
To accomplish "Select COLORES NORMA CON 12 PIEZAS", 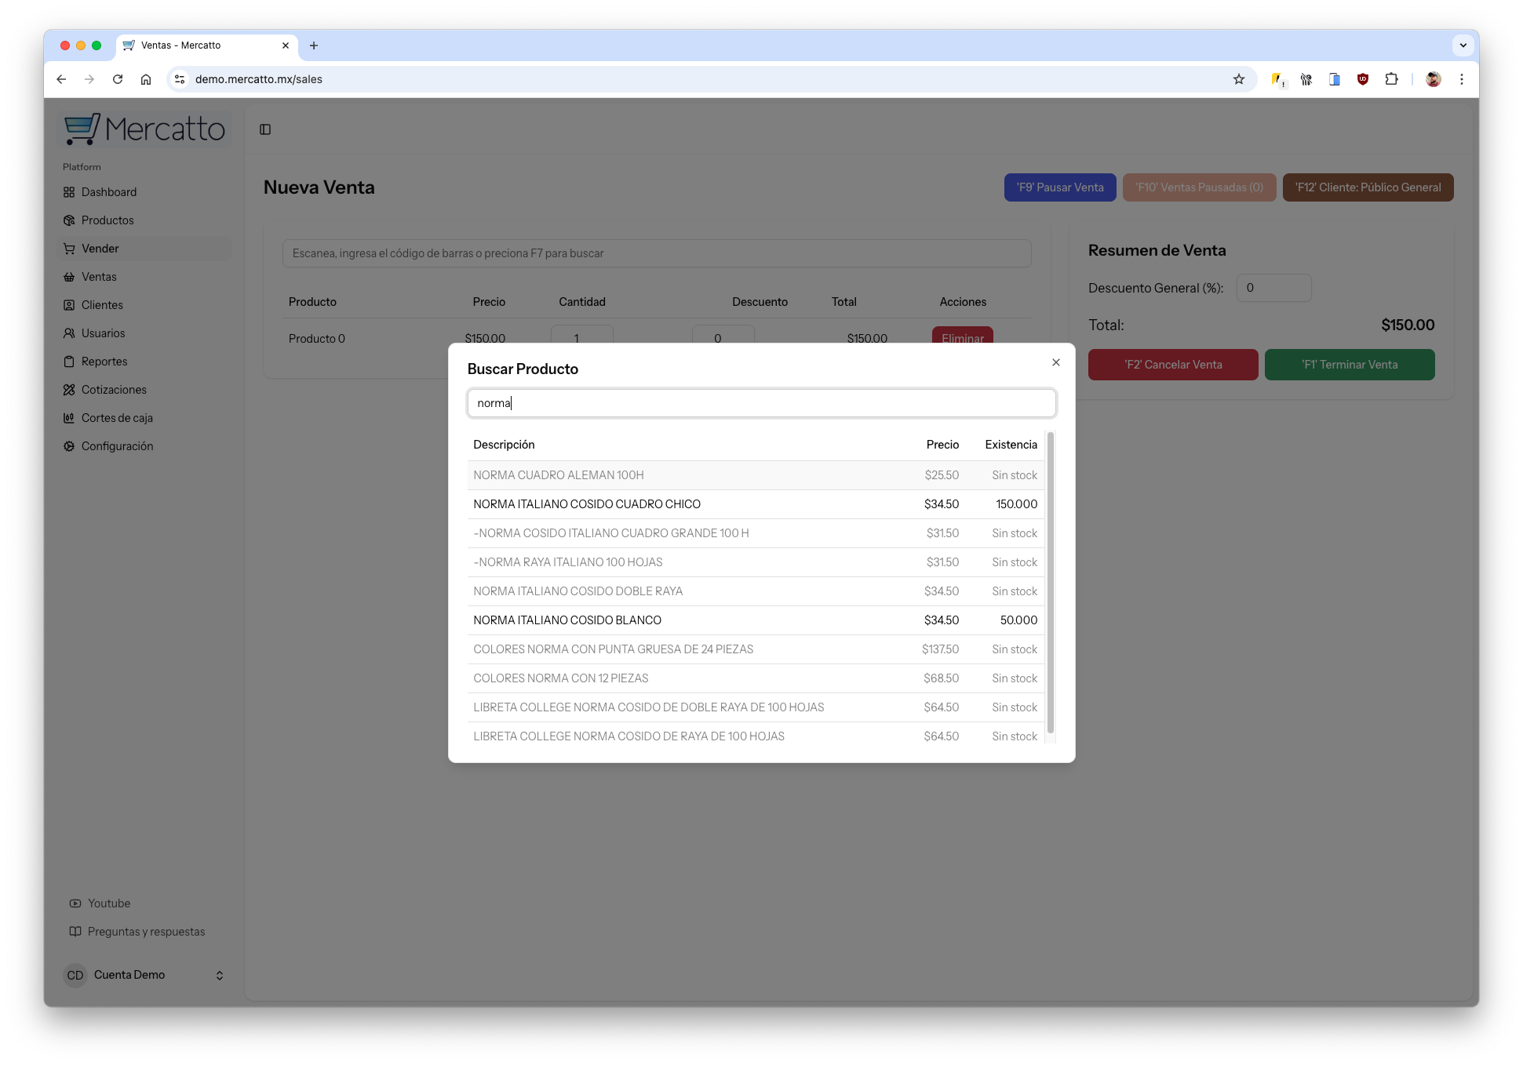I will [x=756, y=678].
